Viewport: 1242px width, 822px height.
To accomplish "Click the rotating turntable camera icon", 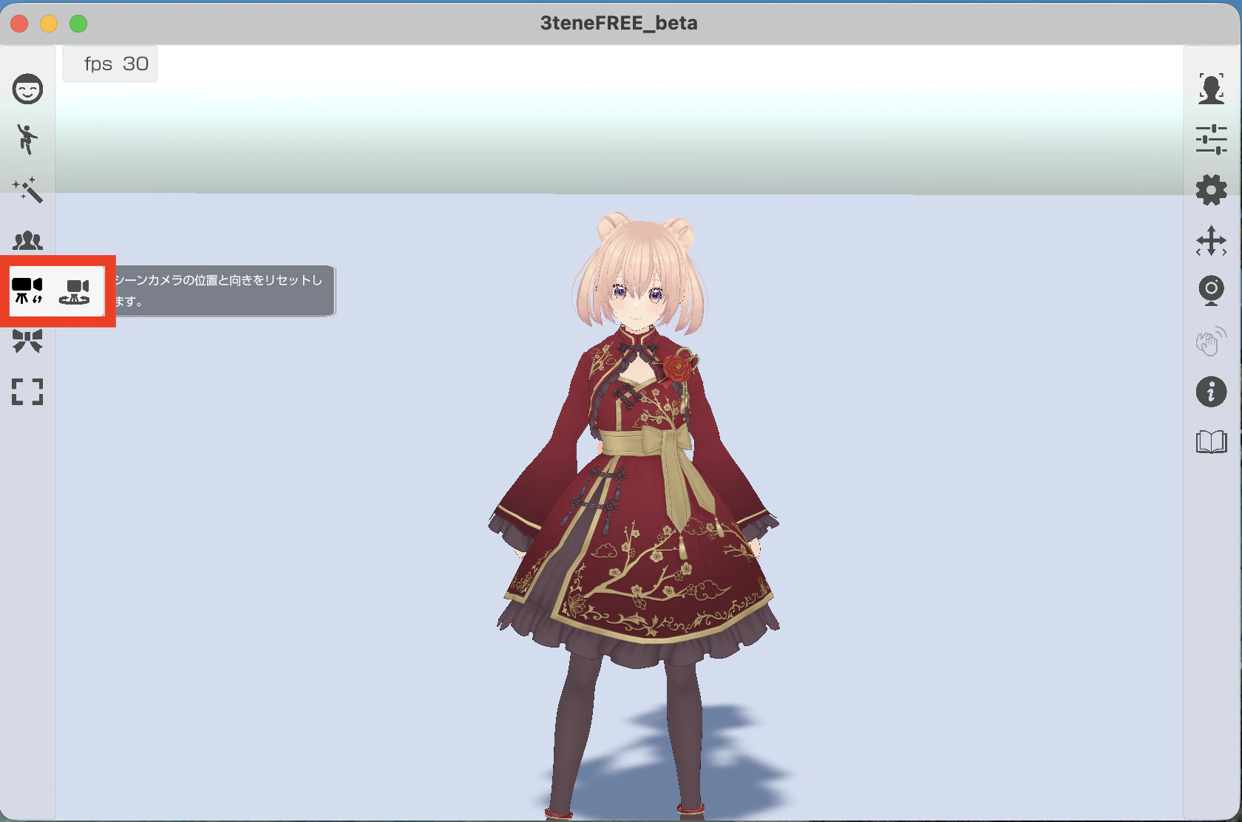I will click(75, 291).
